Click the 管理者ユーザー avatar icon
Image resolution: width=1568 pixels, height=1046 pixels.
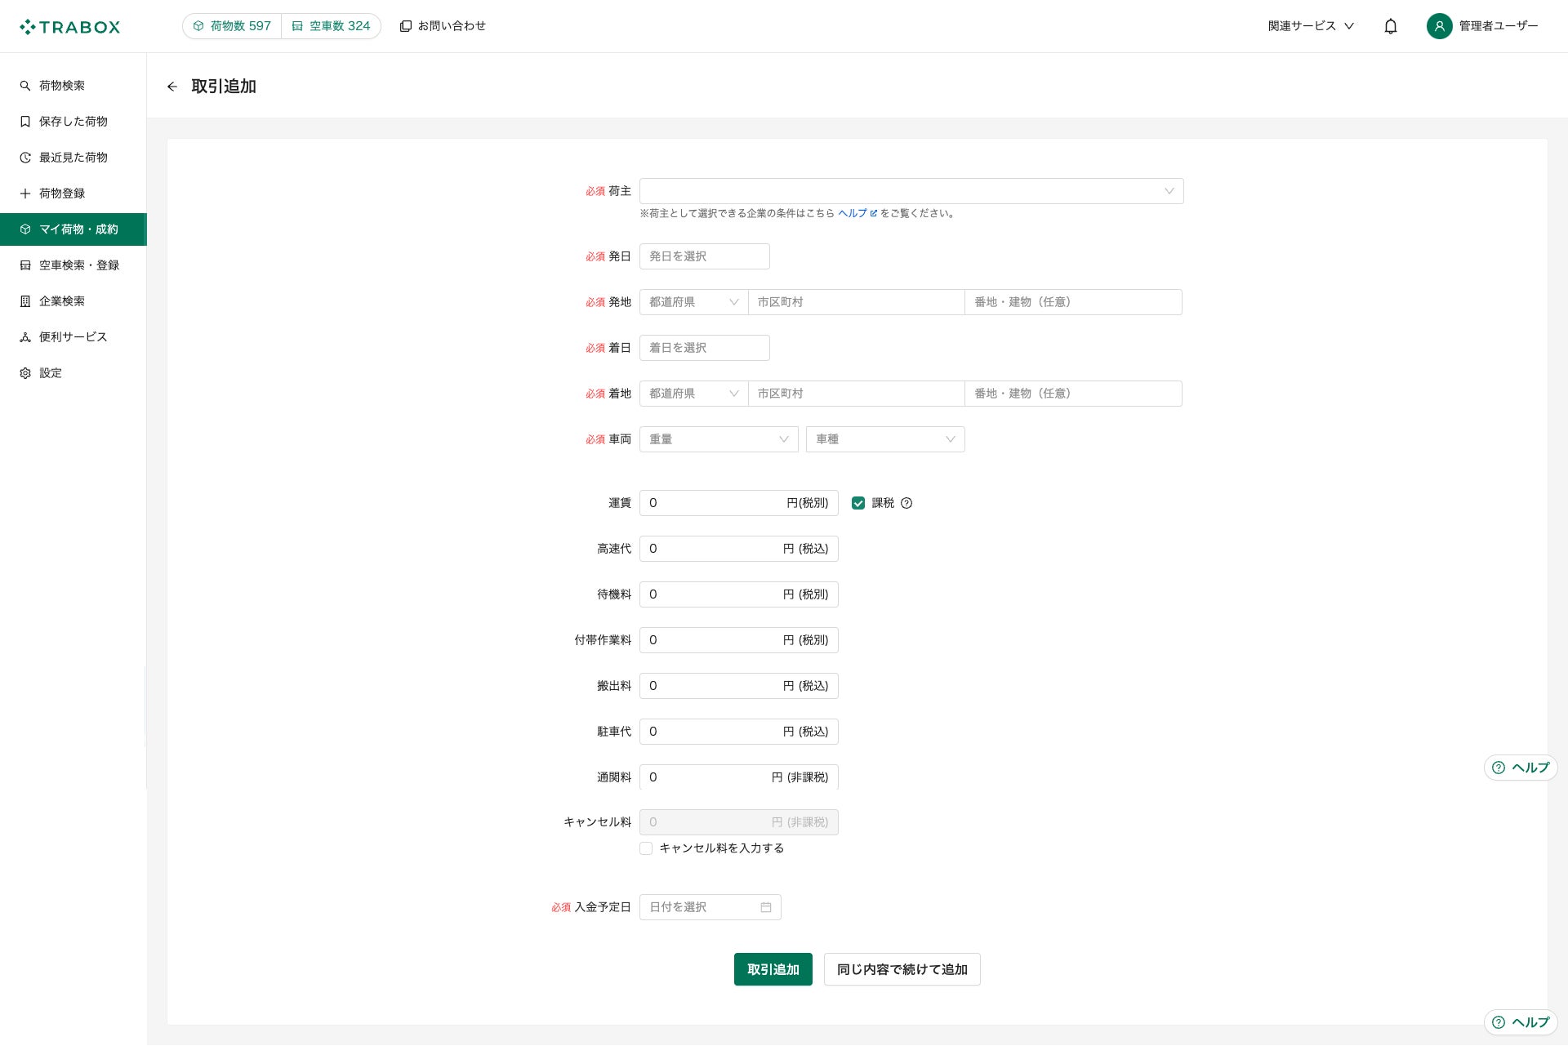click(1439, 26)
